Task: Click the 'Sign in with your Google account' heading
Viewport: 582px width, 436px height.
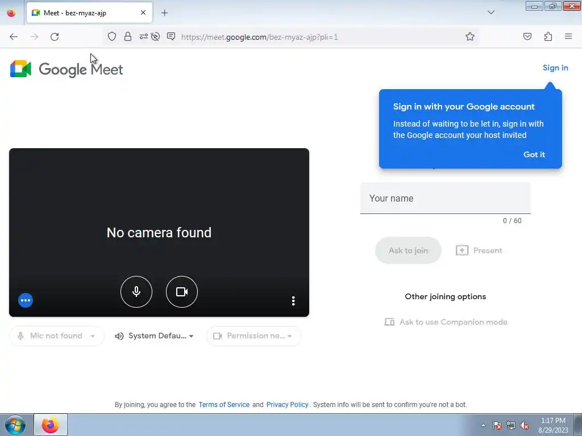Action: [x=464, y=107]
